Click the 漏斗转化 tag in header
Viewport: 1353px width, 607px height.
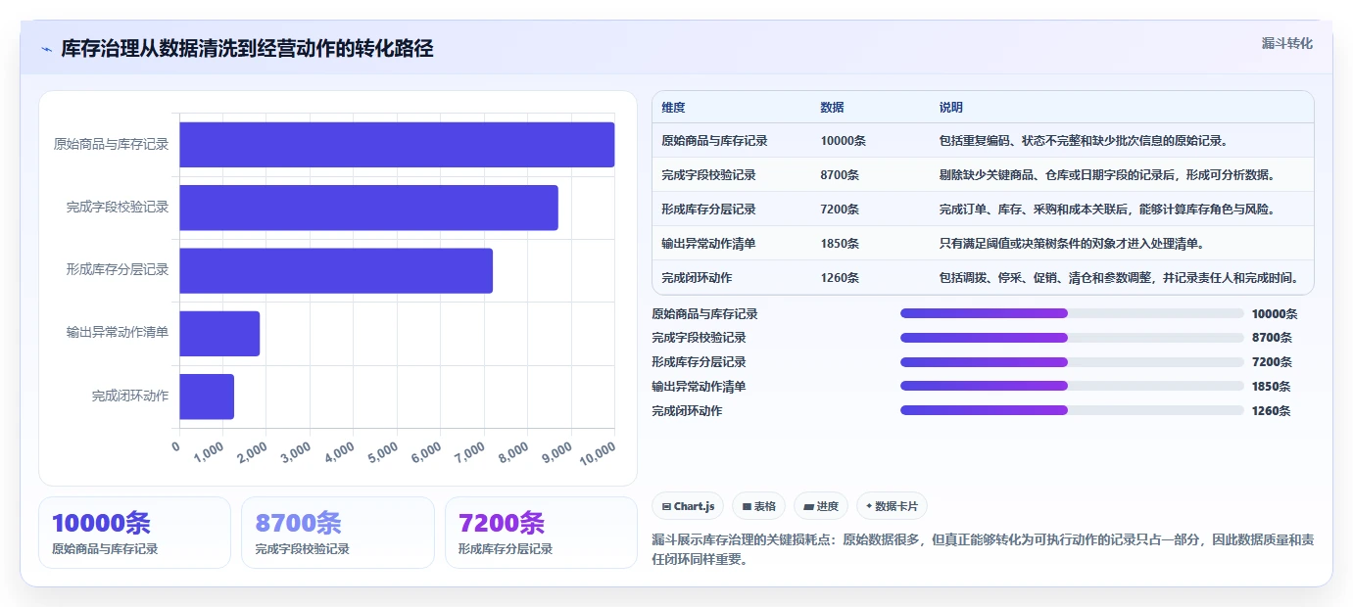(x=1286, y=43)
